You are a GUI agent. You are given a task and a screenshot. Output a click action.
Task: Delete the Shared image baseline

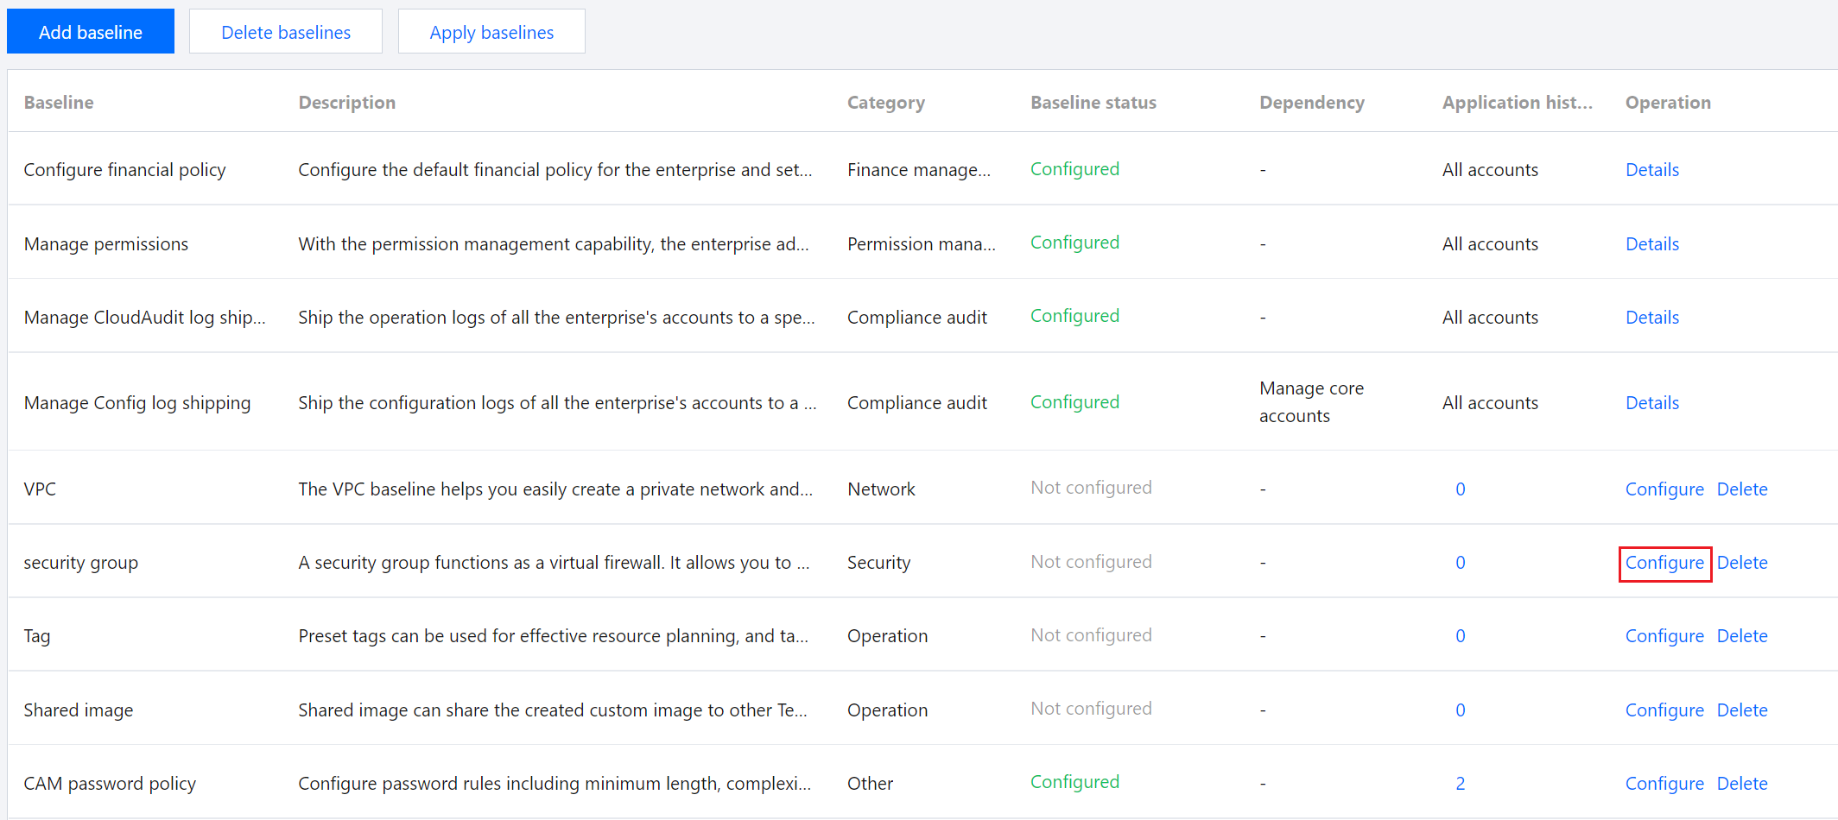click(1741, 710)
